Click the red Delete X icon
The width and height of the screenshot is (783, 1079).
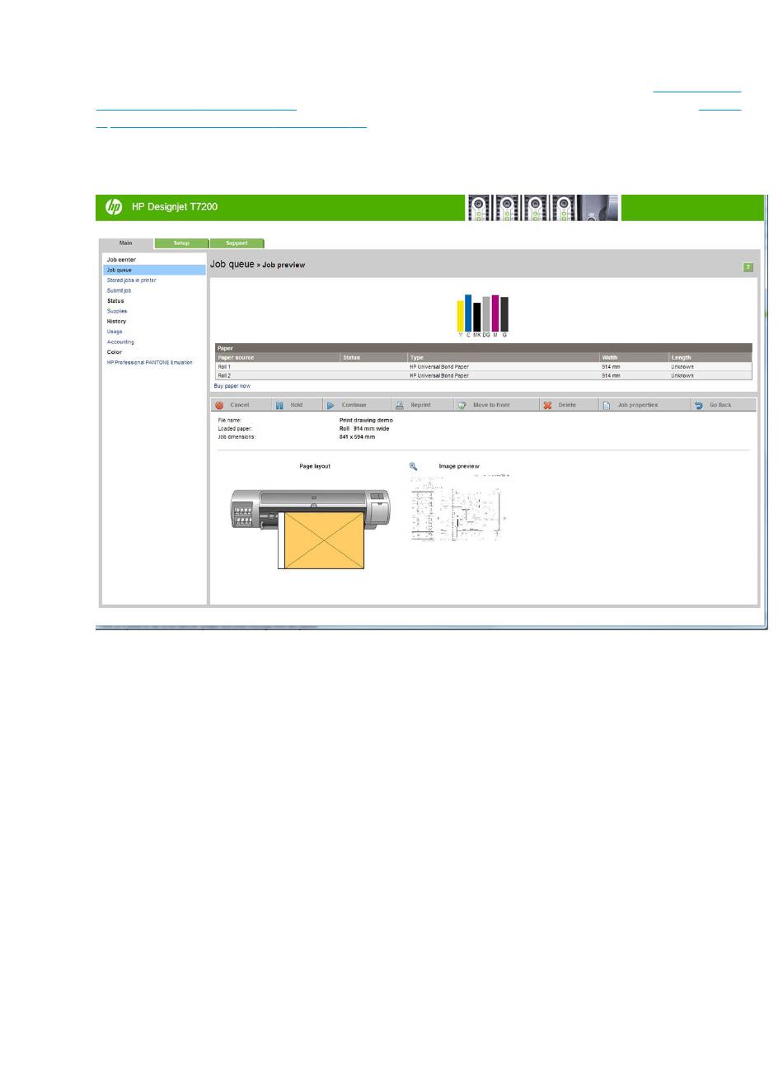point(547,405)
